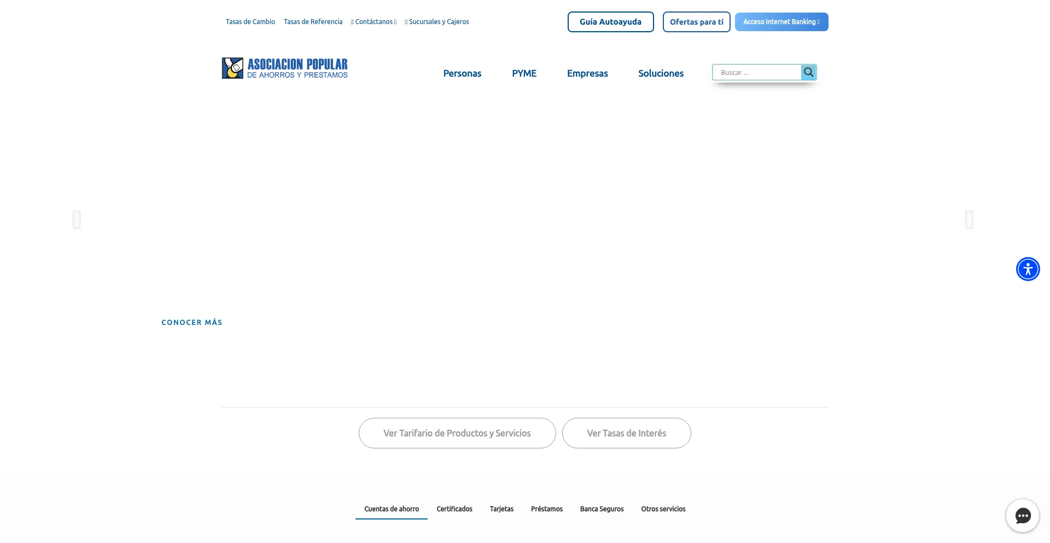The image size is (1050, 543).
Task: Open the Empresas menu
Action: pyautogui.click(x=587, y=73)
